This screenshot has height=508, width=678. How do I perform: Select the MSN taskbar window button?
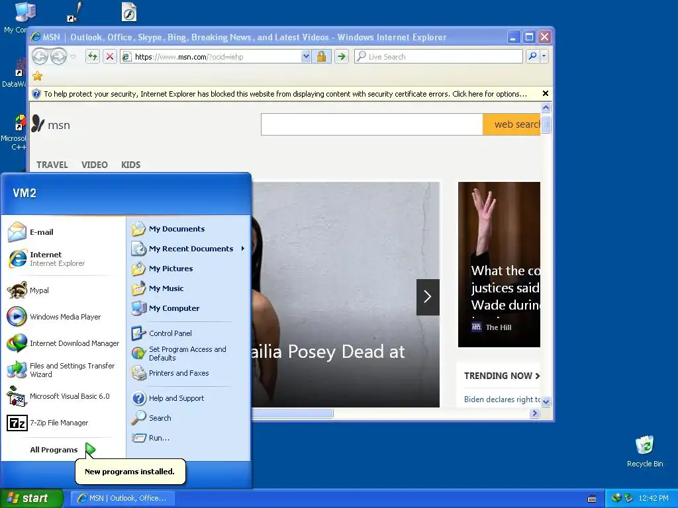click(122, 498)
